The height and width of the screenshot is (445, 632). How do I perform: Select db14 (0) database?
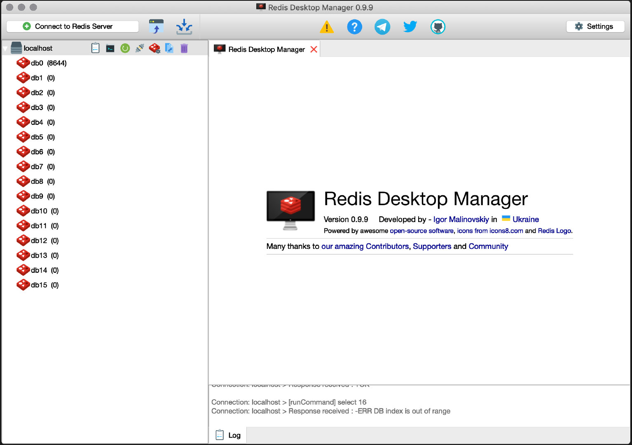tap(38, 271)
